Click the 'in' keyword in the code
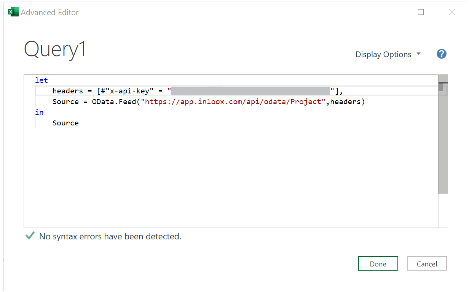 click(x=39, y=112)
